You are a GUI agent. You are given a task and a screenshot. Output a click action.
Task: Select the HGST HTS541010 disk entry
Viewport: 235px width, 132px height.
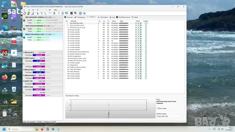(43, 29)
